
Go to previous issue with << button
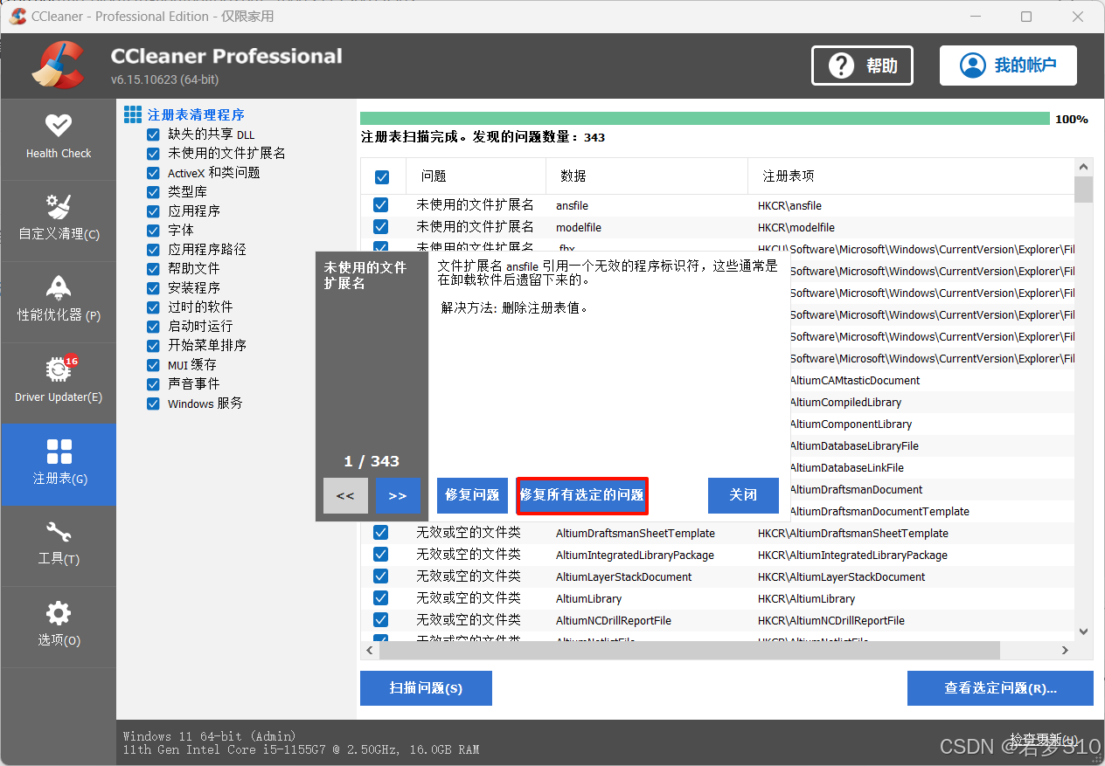click(x=345, y=495)
